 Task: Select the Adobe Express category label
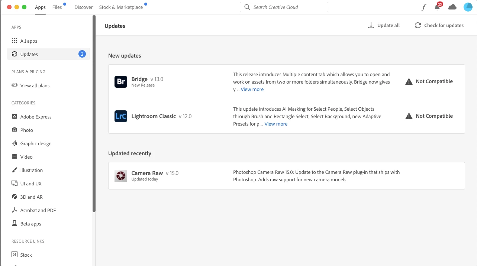tap(36, 117)
